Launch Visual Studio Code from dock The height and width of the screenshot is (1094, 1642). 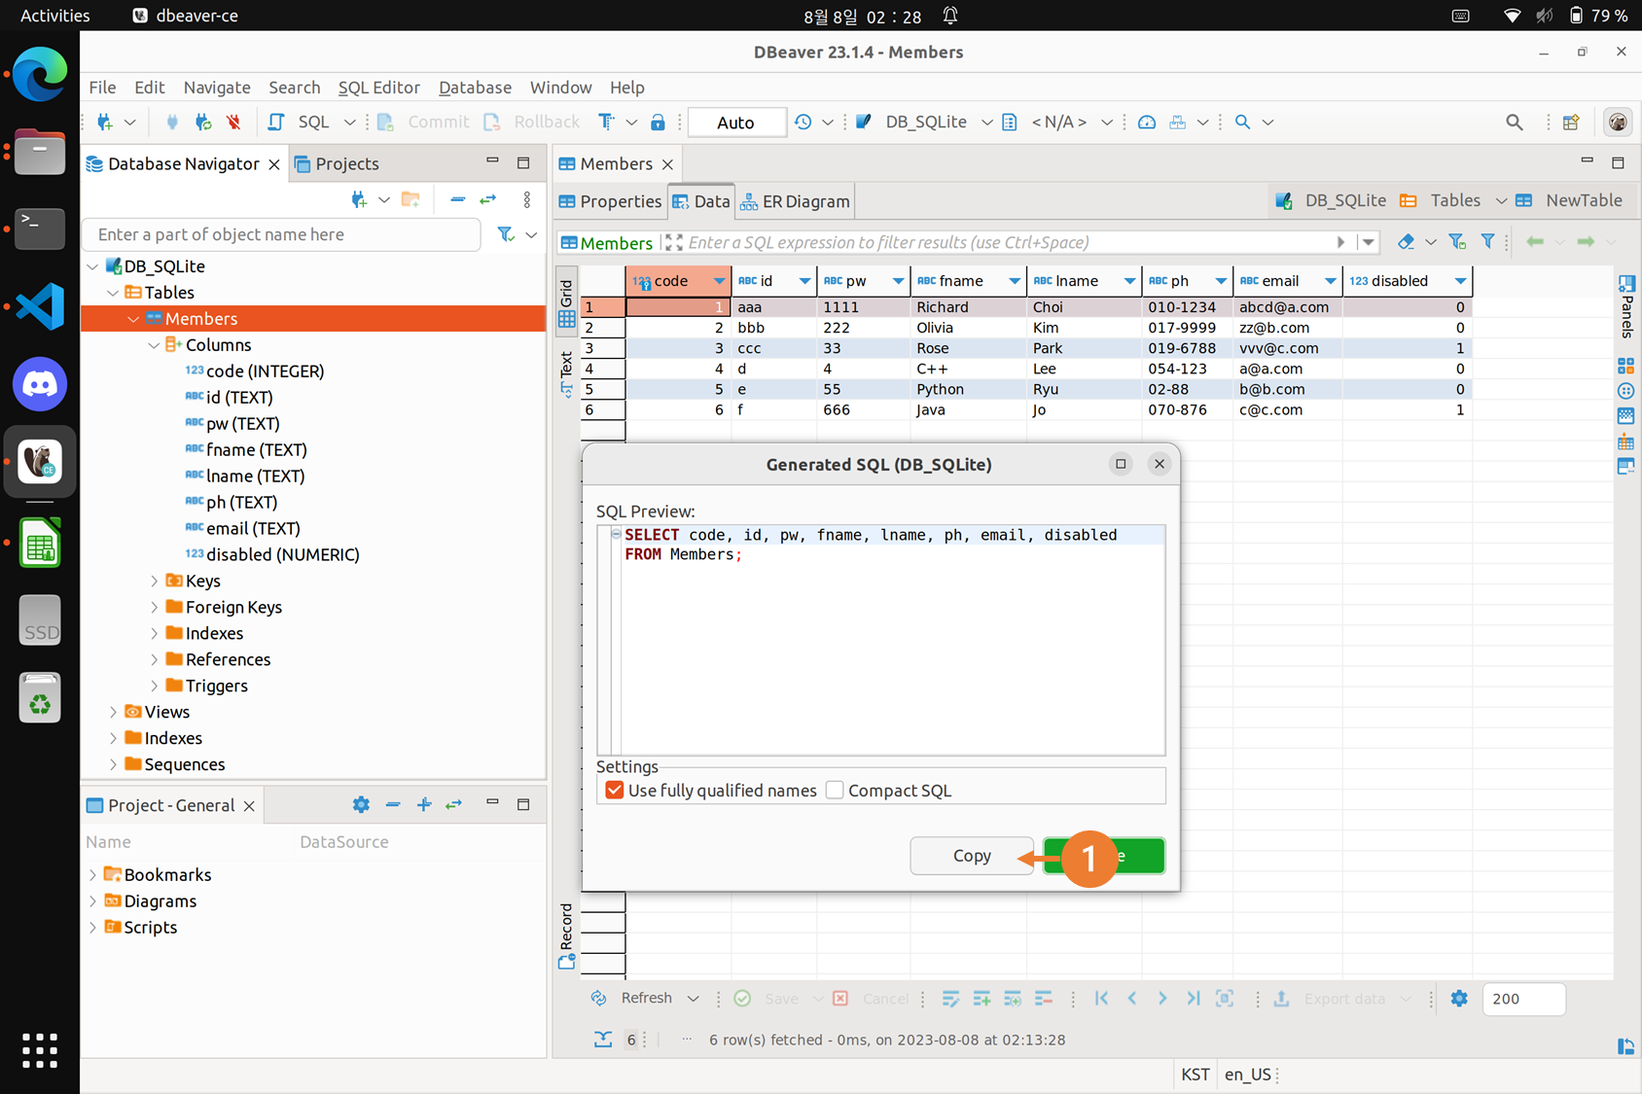40,307
